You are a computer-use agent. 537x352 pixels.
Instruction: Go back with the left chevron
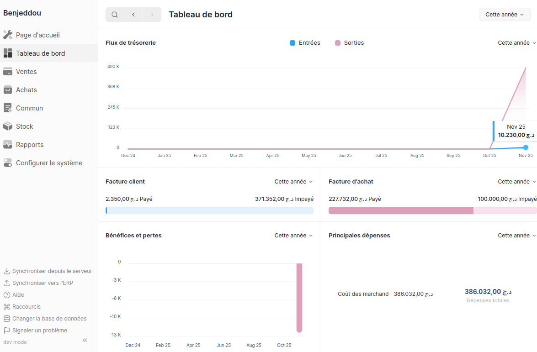133,15
